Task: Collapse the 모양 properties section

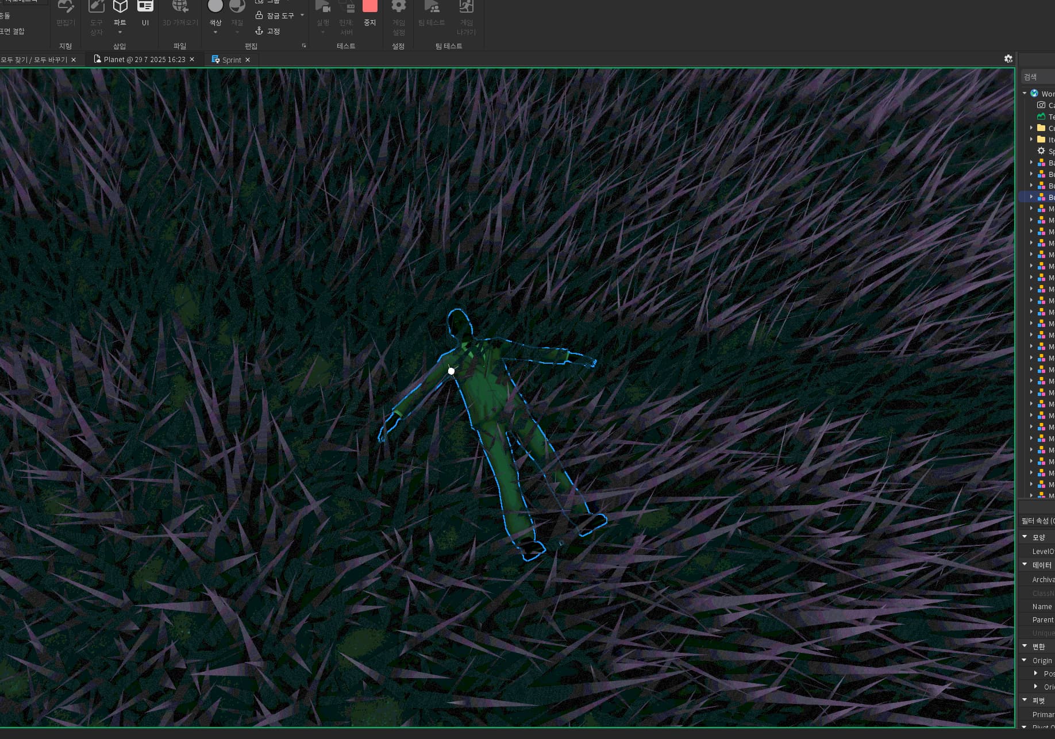Action: pyautogui.click(x=1025, y=537)
